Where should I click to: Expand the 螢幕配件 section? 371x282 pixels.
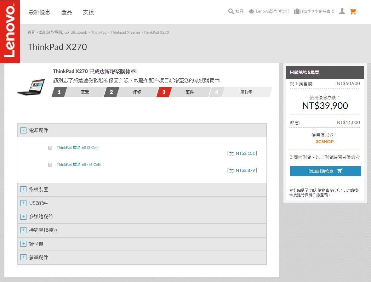(x=23, y=257)
